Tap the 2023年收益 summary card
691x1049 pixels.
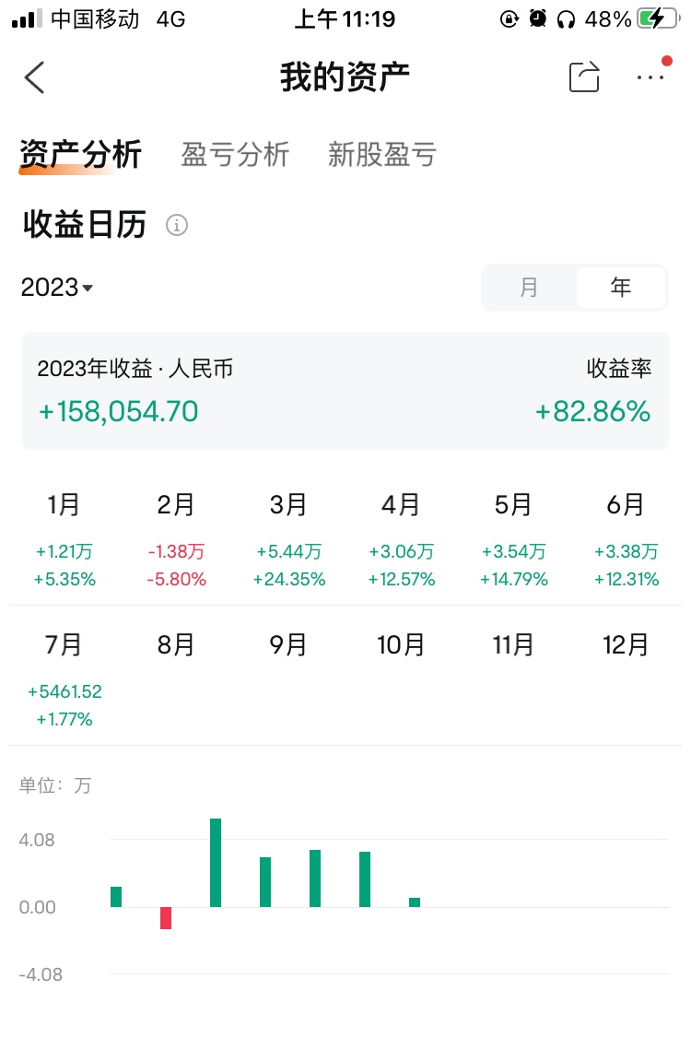345,391
